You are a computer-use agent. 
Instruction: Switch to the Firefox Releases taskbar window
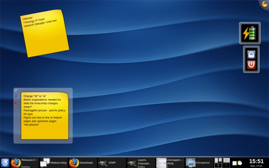pyautogui.click(x=25, y=163)
